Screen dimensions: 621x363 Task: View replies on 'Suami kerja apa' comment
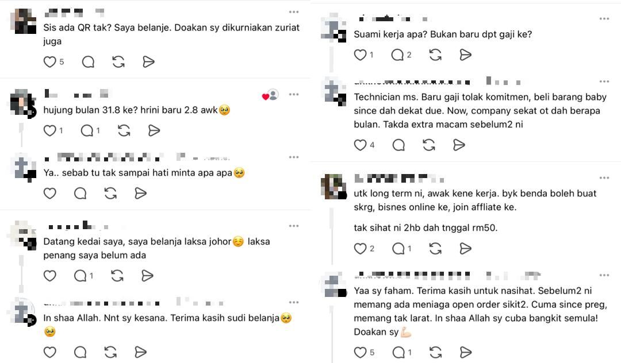(401, 55)
